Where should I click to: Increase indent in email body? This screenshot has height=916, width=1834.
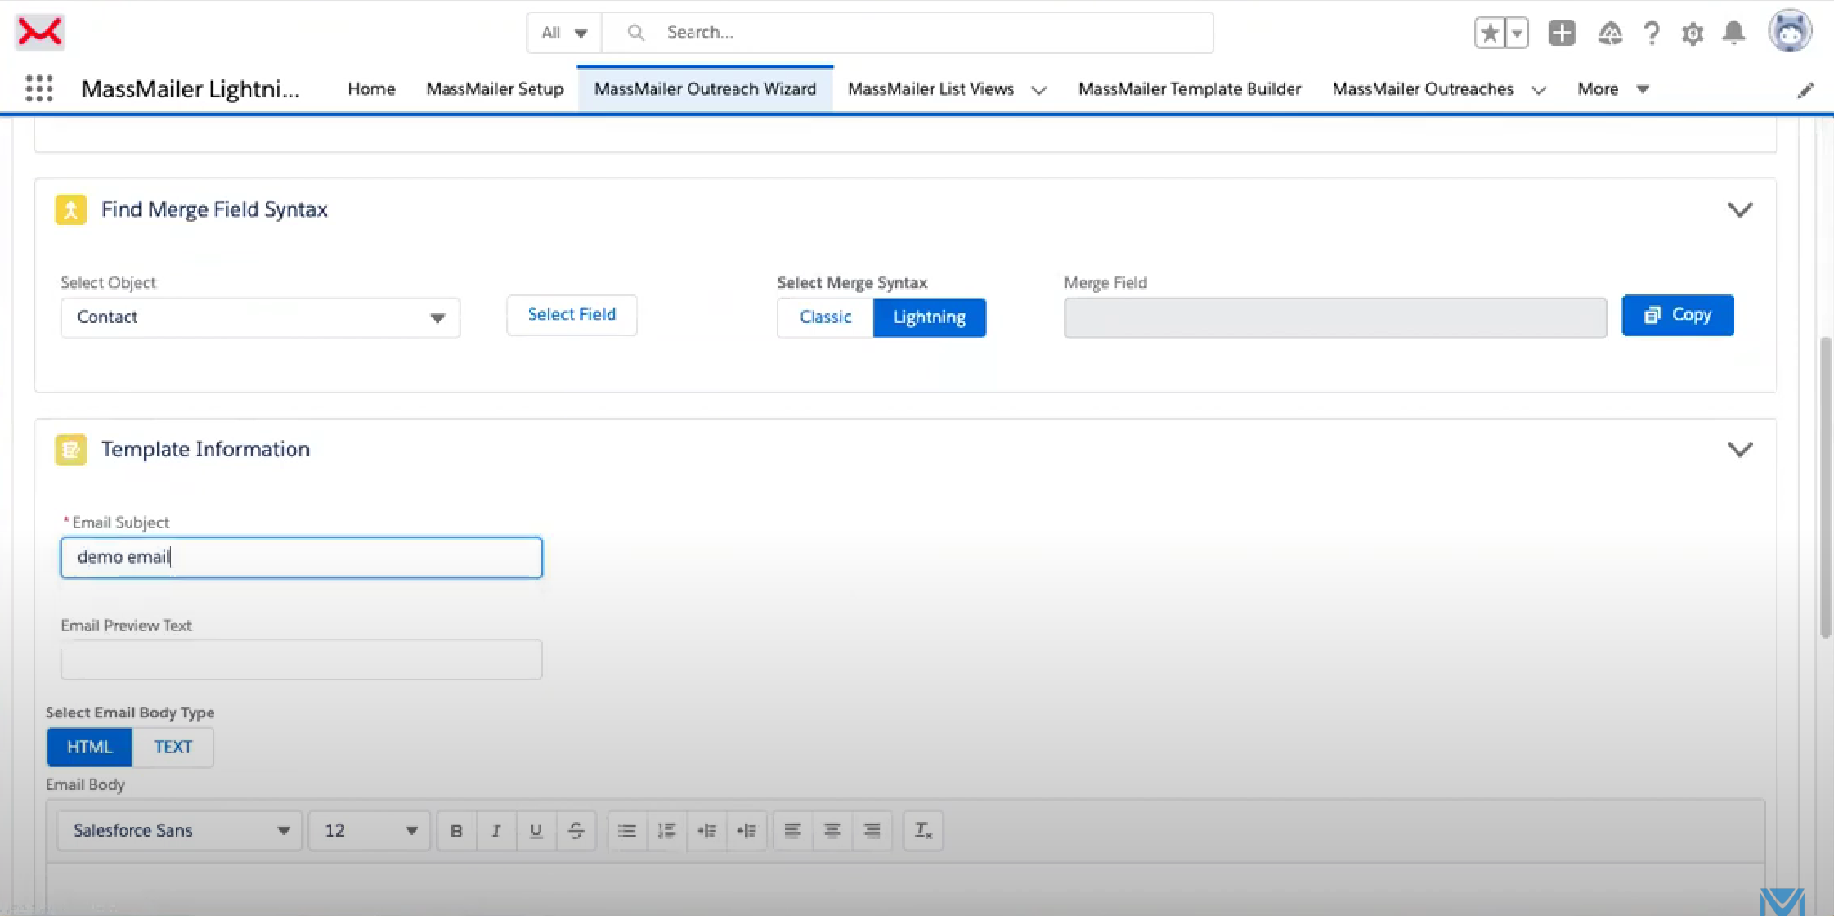pyautogui.click(x=707, y=831)
